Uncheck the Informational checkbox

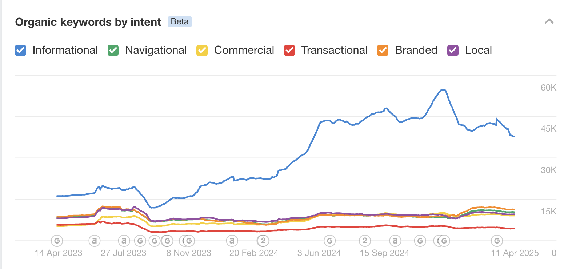click(x=20, y=50)
